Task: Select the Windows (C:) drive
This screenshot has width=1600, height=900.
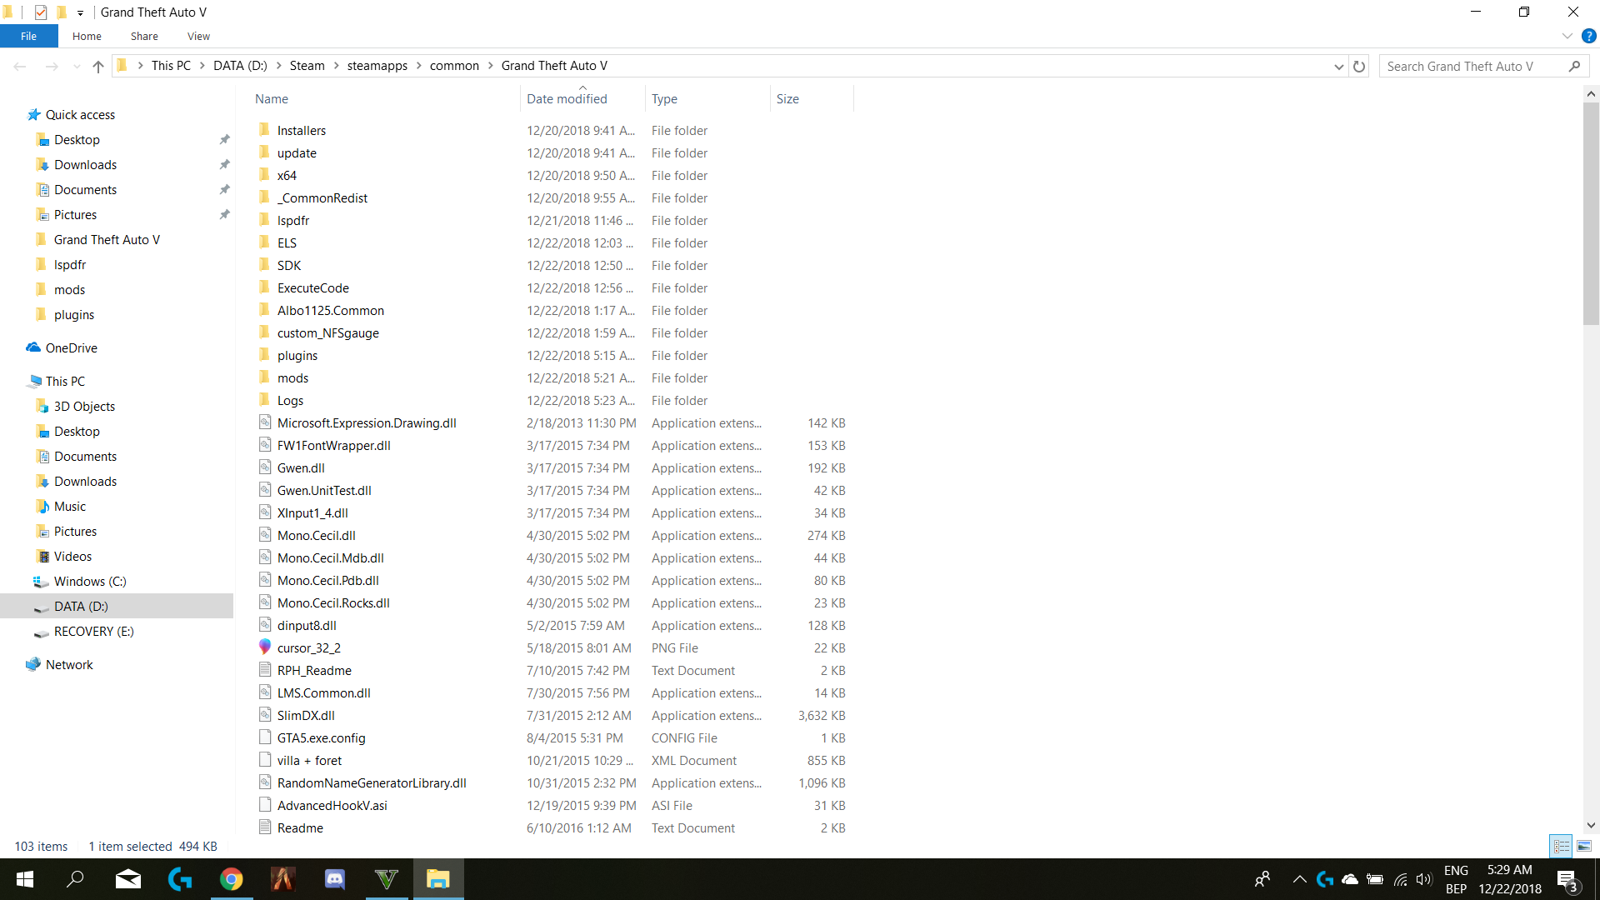Action: (89, 581)
